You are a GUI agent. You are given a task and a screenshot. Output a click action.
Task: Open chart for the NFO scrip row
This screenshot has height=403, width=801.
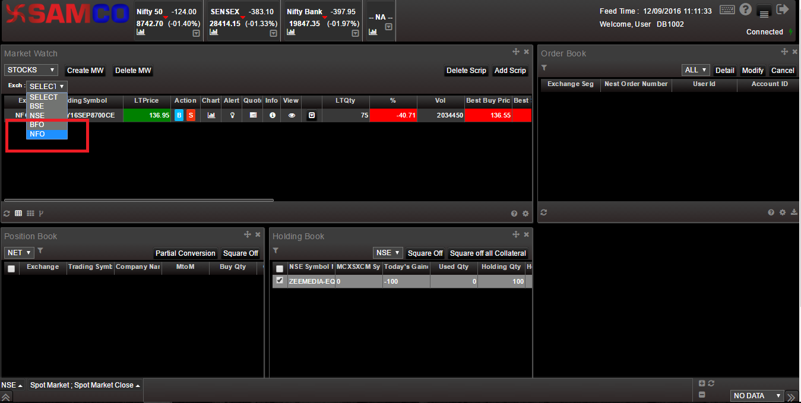pyautogui.click(x=211, y=115)
